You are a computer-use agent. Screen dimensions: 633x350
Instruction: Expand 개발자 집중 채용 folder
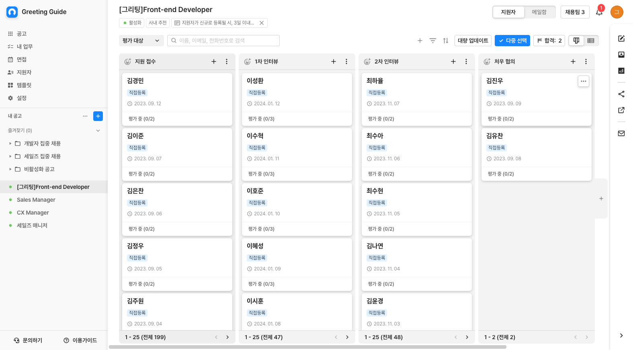(x=10, y=143)
